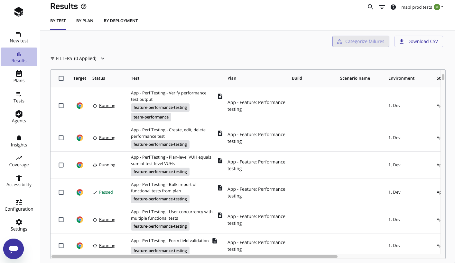455x263 pixels.
Task: Open Accessibility in the sidebar
Action: click(19, 181)
